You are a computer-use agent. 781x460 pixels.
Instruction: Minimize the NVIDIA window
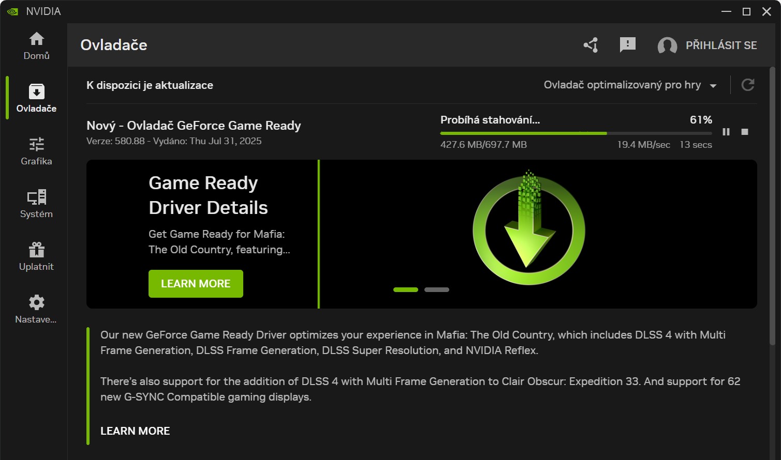point(726,11)
